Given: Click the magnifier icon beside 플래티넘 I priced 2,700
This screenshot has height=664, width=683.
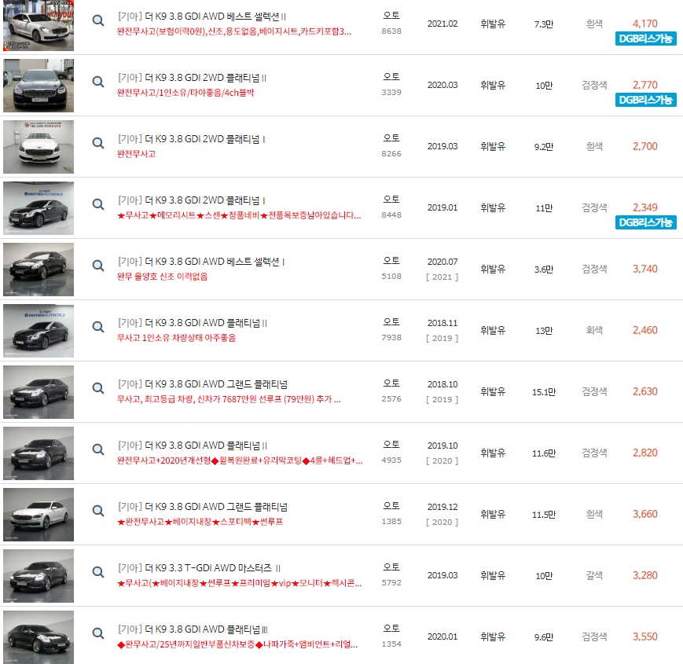Looking at the screenshot, I should click(x=97, y=144).
